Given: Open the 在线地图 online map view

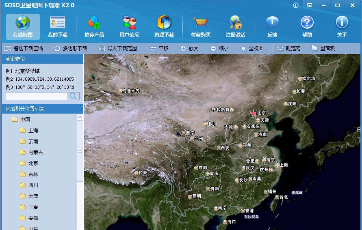Looking at the screenshot, I should point(23,26).
